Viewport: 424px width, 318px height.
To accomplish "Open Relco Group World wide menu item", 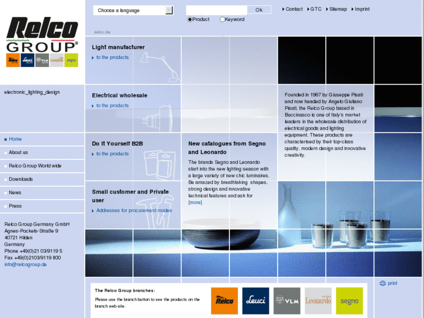I will pos(35,166).
